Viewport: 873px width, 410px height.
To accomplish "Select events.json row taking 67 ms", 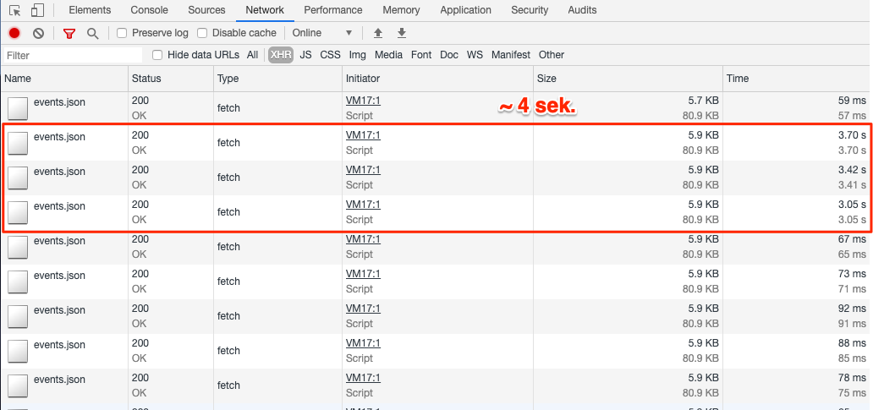I will click(x=436, y=247).
